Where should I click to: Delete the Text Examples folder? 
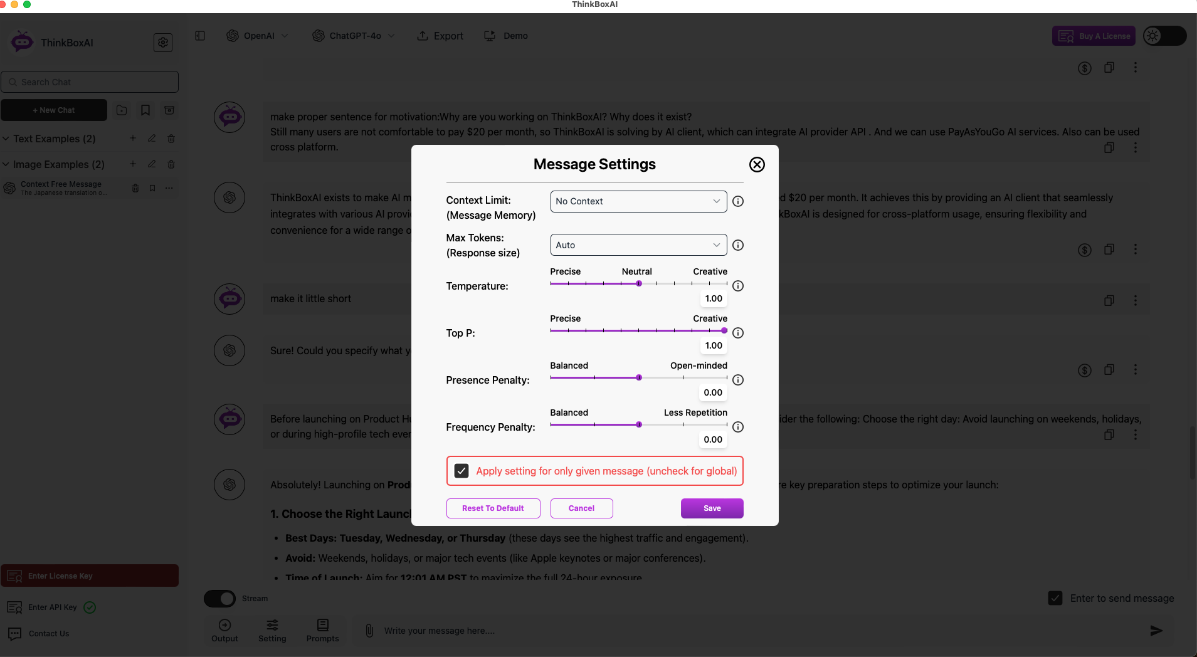171,138
